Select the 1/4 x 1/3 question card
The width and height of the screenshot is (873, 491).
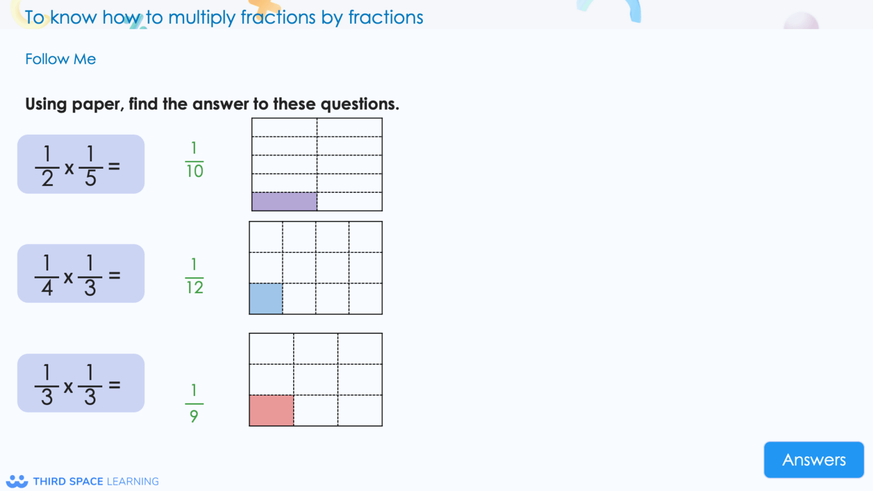pyautogui.click(x=81, y=273)
